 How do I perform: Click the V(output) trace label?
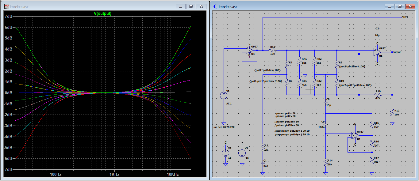[x=102, y=13]
